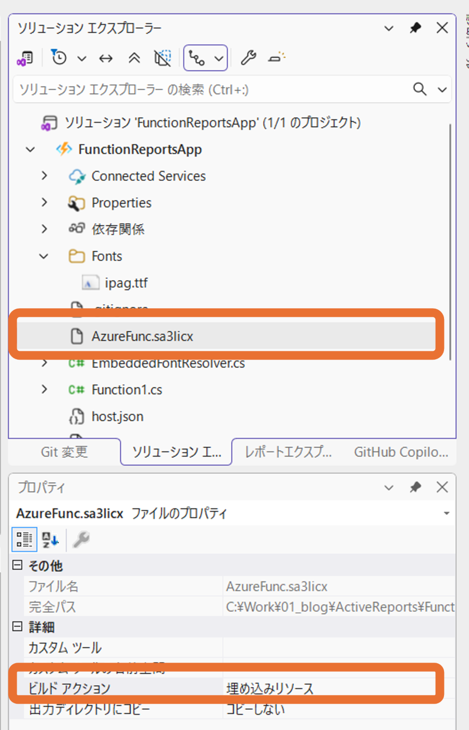
Task: Pin the Solution Explorer panel
Action: (x=415, y=28)
